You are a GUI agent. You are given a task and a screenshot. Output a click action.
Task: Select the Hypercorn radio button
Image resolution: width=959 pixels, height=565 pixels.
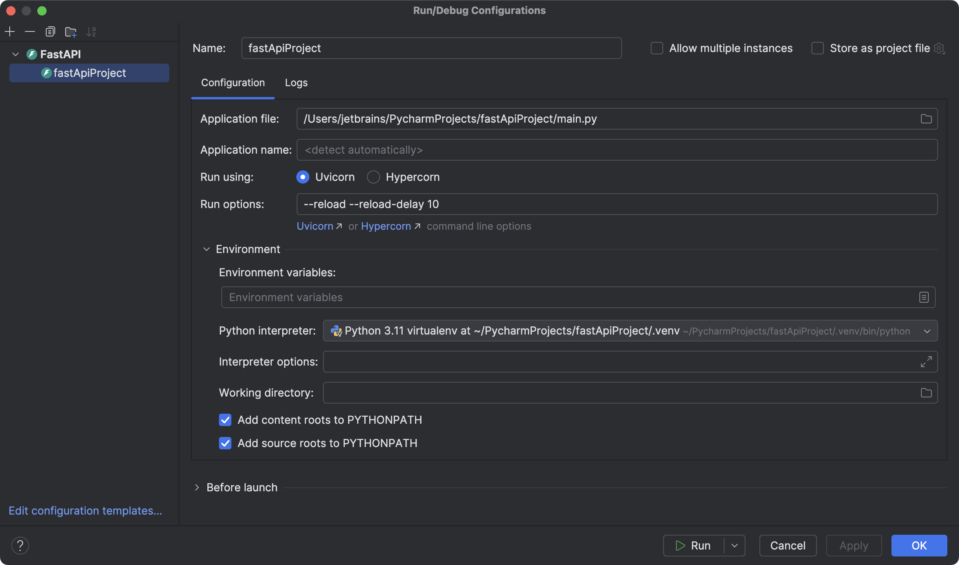pos(373,177)
